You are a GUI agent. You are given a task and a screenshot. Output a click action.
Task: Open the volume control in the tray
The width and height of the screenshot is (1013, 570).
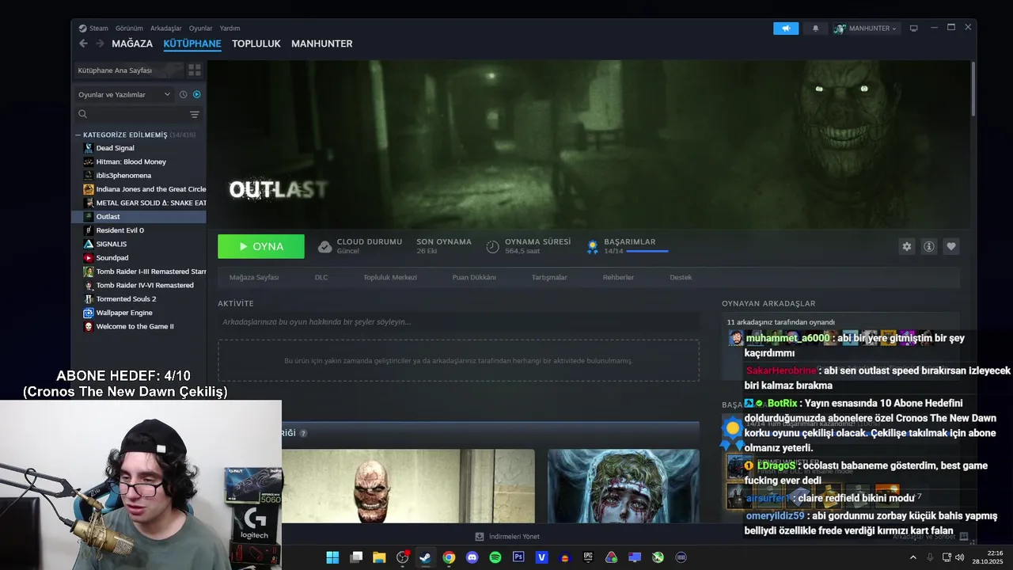pyautogui.click(x=959, y=557)
